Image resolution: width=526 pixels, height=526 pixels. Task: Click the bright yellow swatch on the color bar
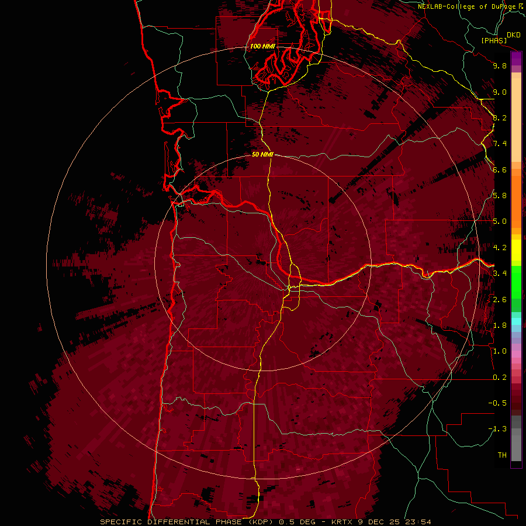(516, 250)
